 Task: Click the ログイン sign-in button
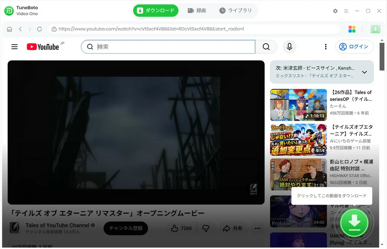point(354,47)
